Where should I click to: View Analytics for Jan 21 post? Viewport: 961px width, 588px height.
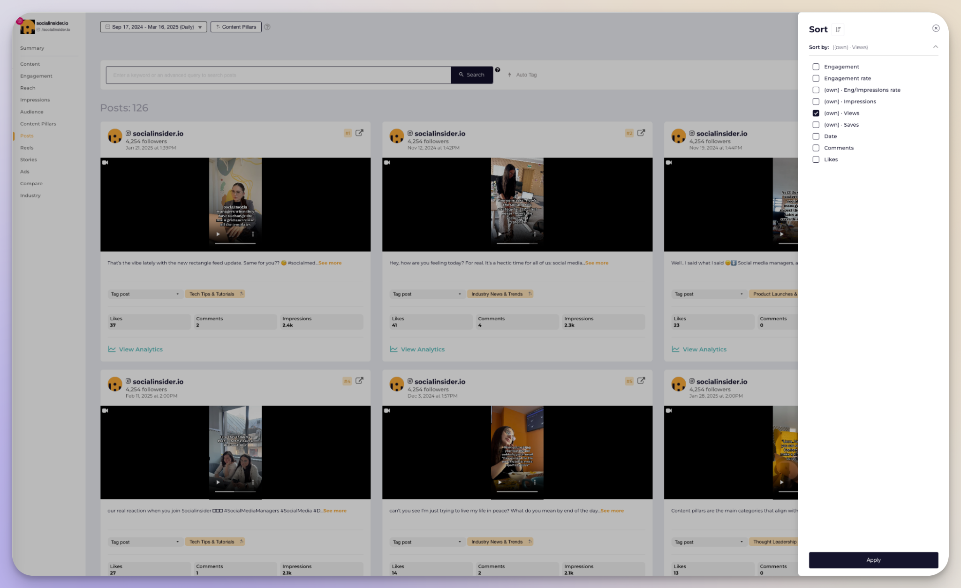pos(136,349)
